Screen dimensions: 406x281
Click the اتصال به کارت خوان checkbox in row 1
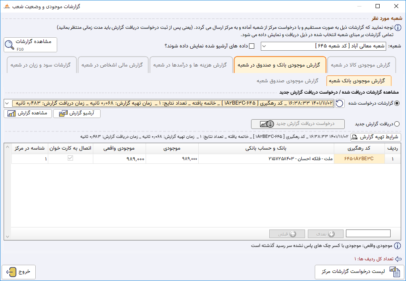70,158
